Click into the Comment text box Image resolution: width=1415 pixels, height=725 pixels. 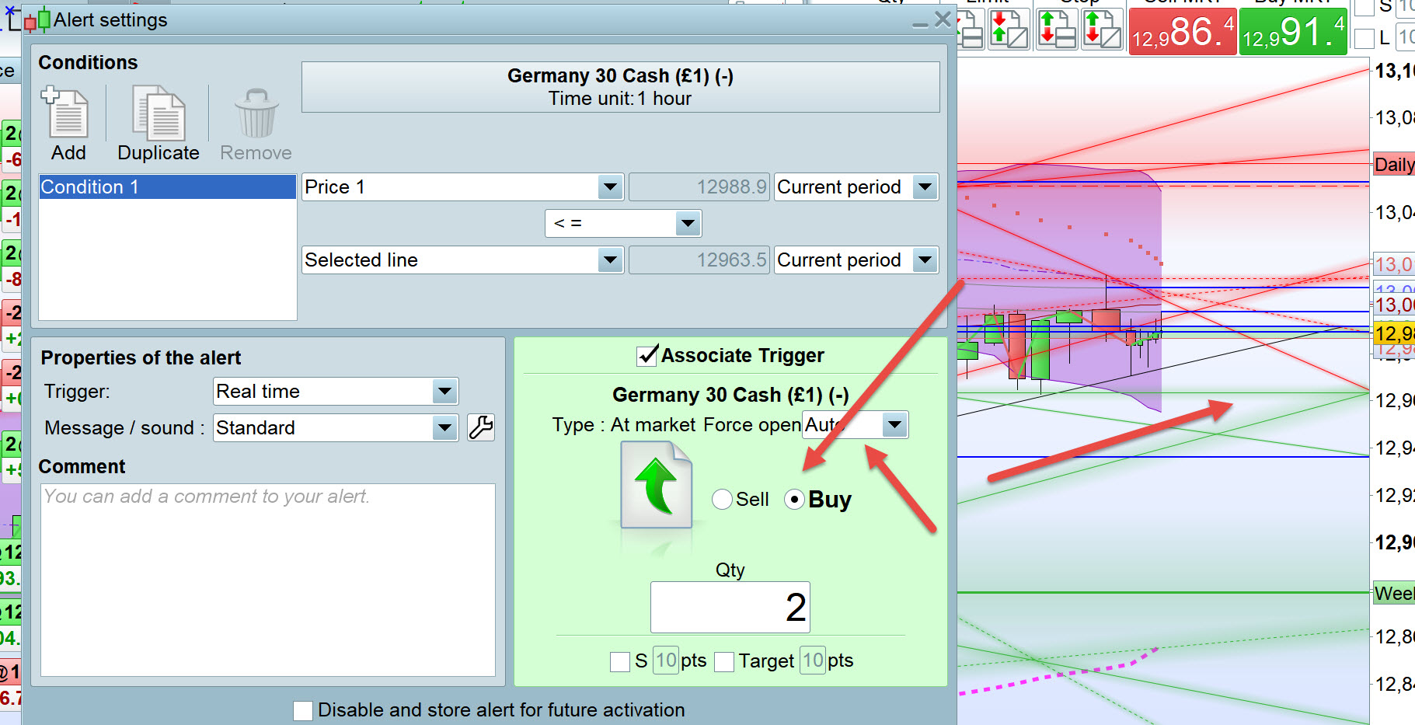click(268, 580)
